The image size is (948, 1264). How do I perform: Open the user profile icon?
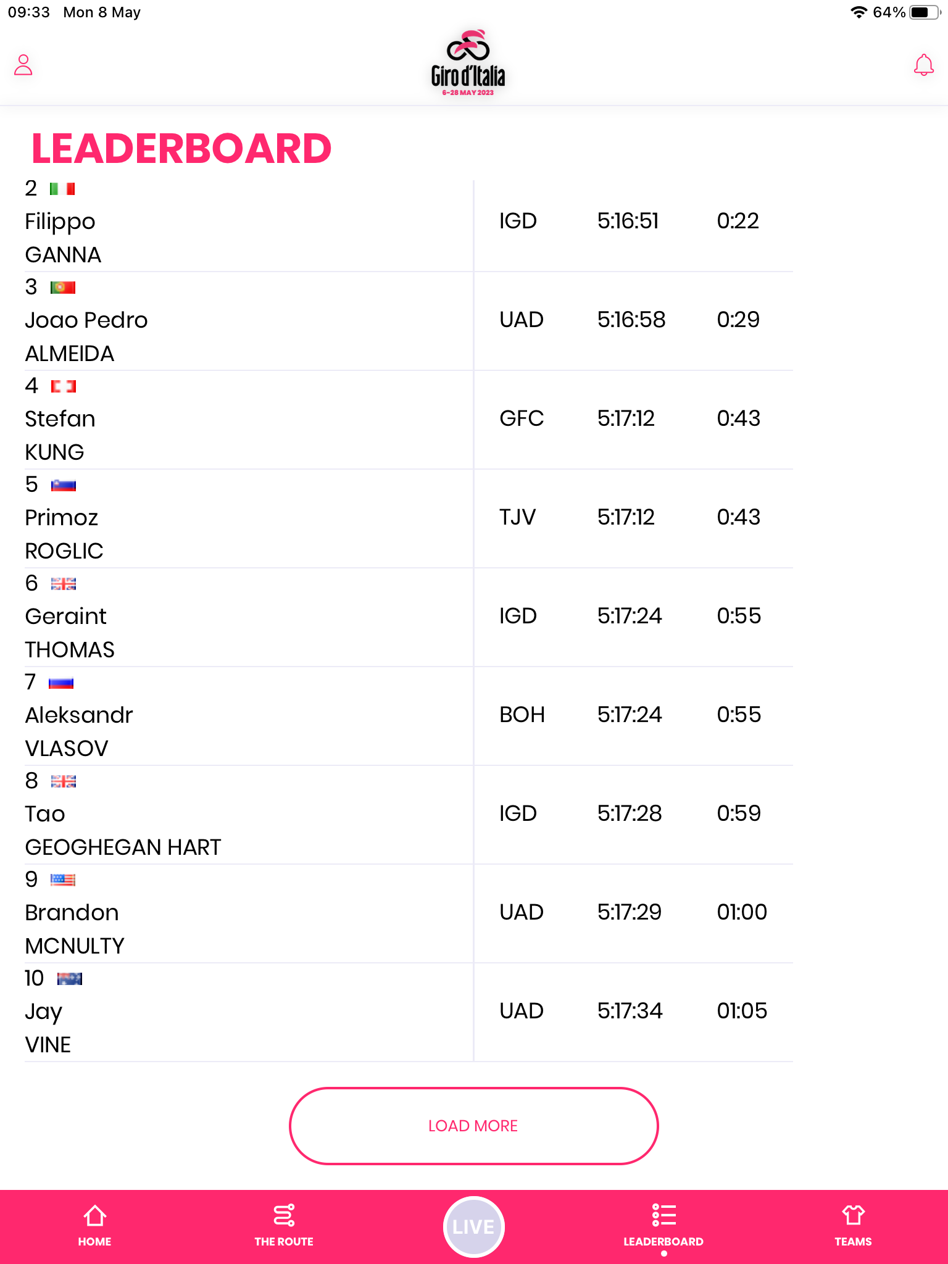[23, 65]
